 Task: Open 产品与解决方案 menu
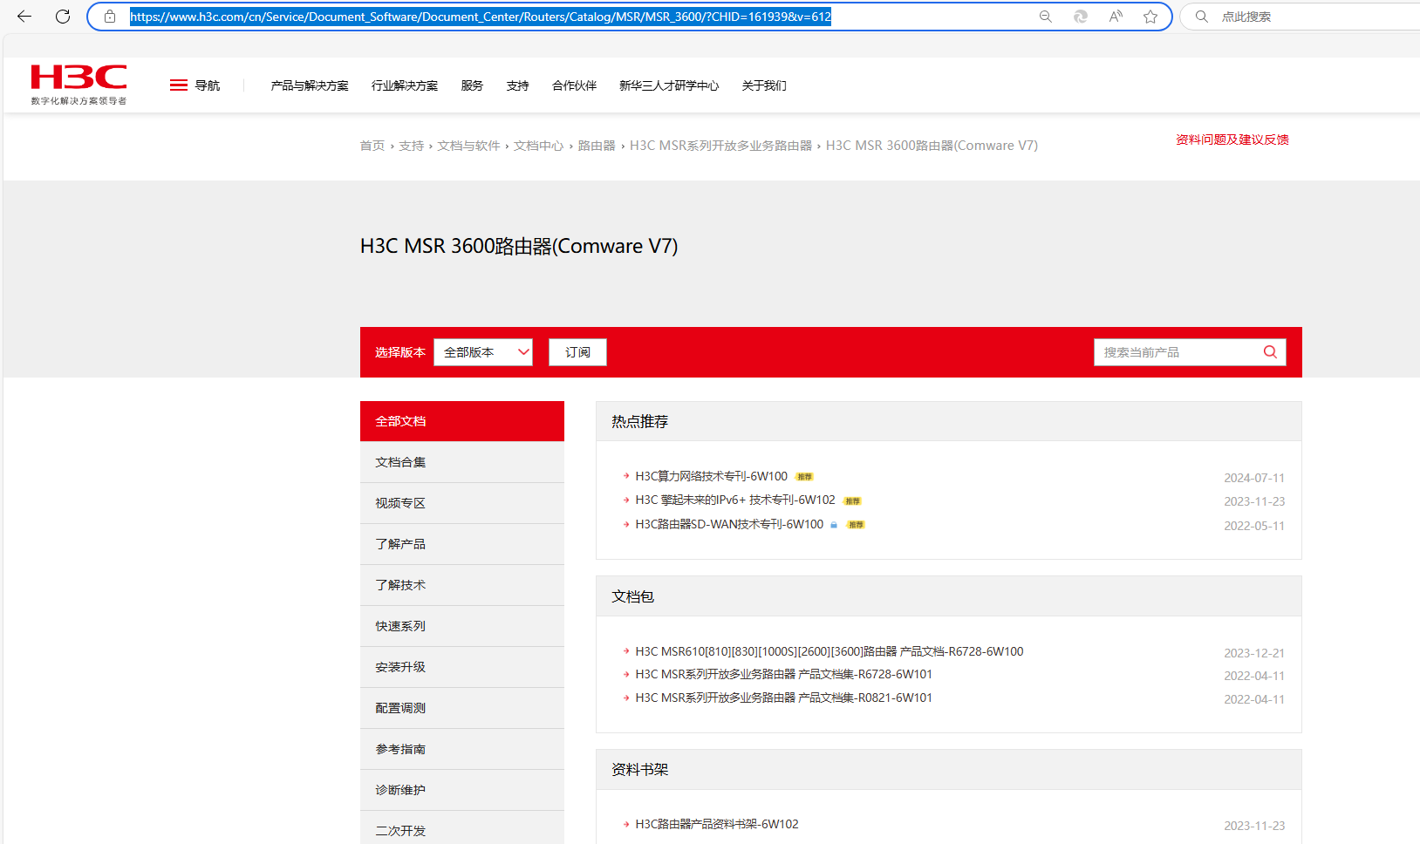(310, 85)
